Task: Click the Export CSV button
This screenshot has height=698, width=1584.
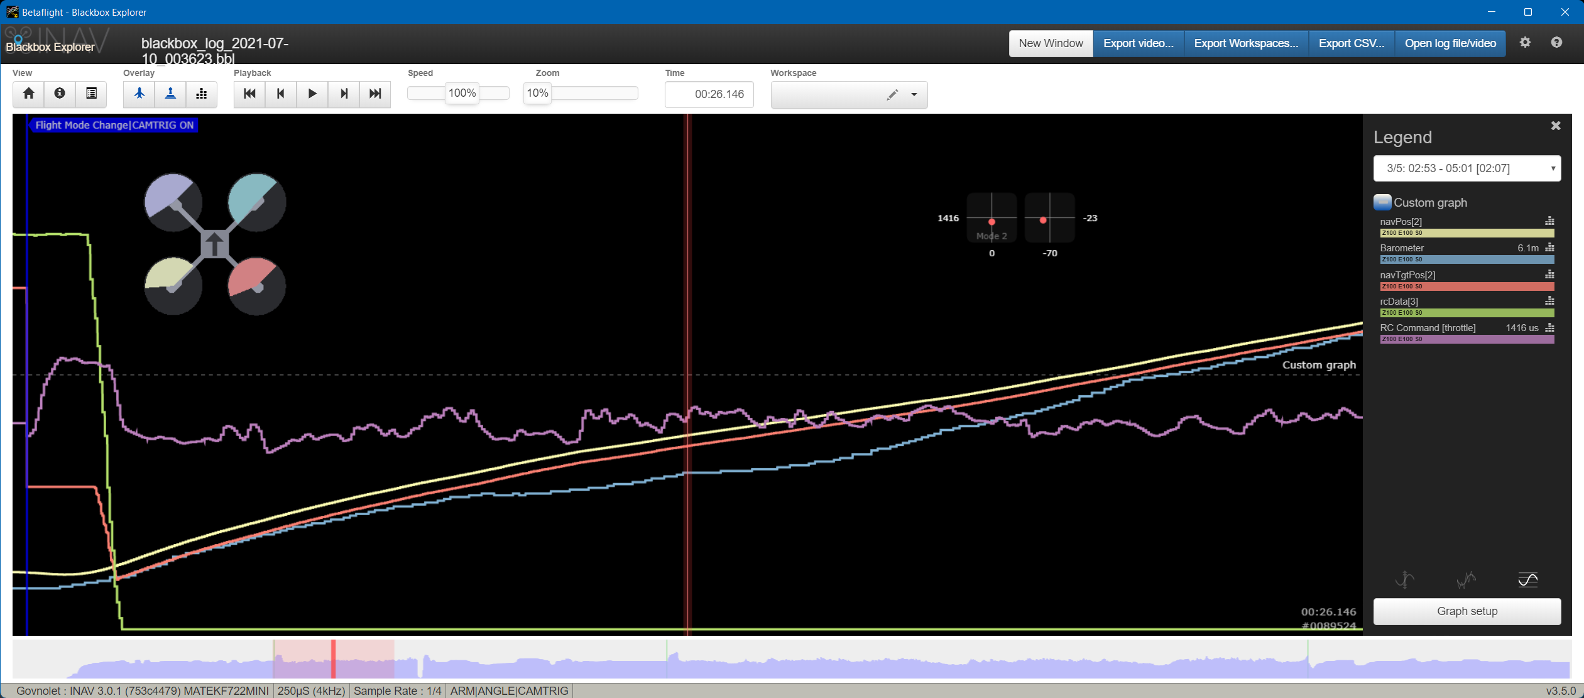Action: [x=1352, y=43]
